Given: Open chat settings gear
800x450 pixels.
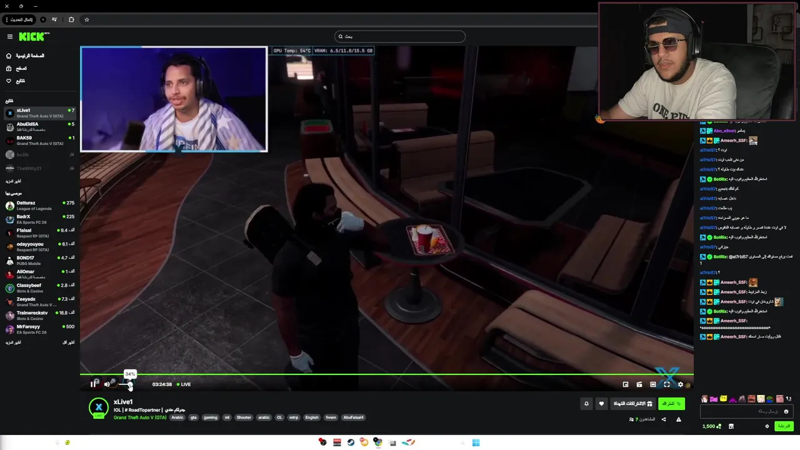Looking at the screenshot, I should click(767, 426).
